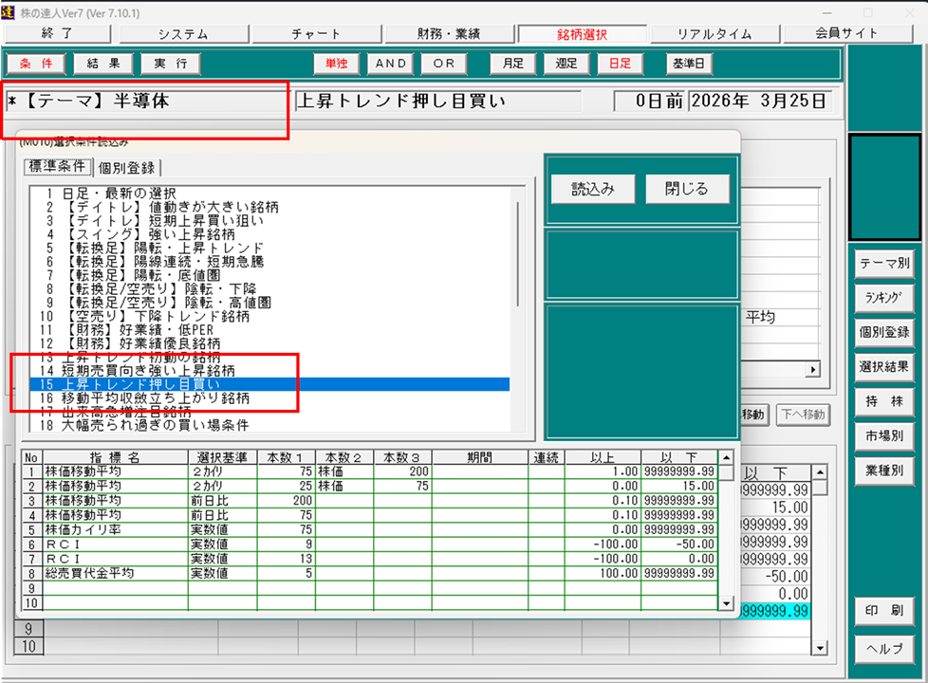
Task: Switch to the 週足 weekly timeframe
Action: point(566,64)
